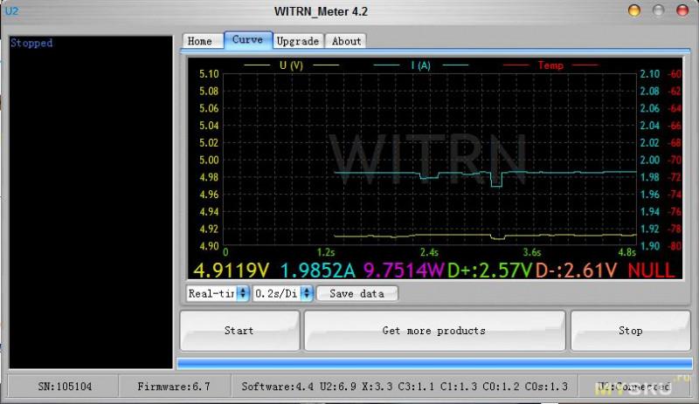The image size is (699, 404).
Task: Close window with red button
Action: [682, 10]
